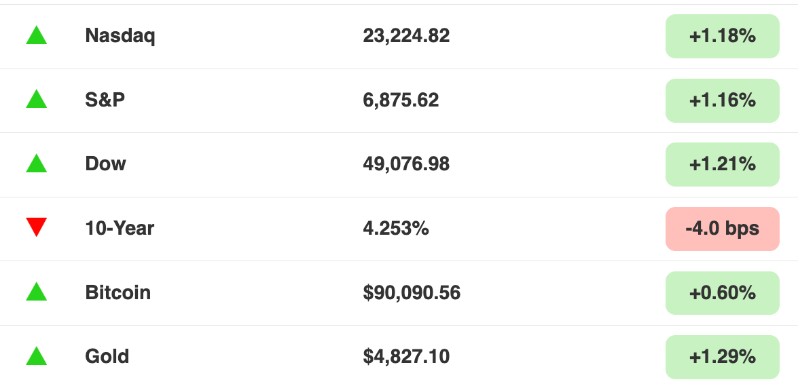Image resolution: width=798 pixels, height=384 pixels.
Task: Select the +1.21% Dow change badge
Action: pyautogui.click(x=722, y=164)
